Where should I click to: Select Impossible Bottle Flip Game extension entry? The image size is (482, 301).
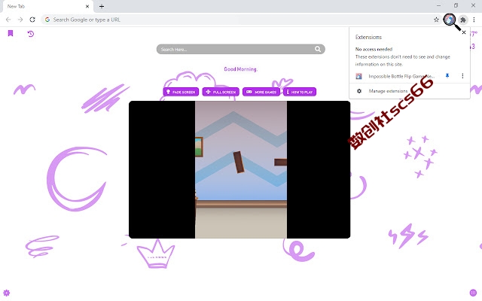pos(401,76)
